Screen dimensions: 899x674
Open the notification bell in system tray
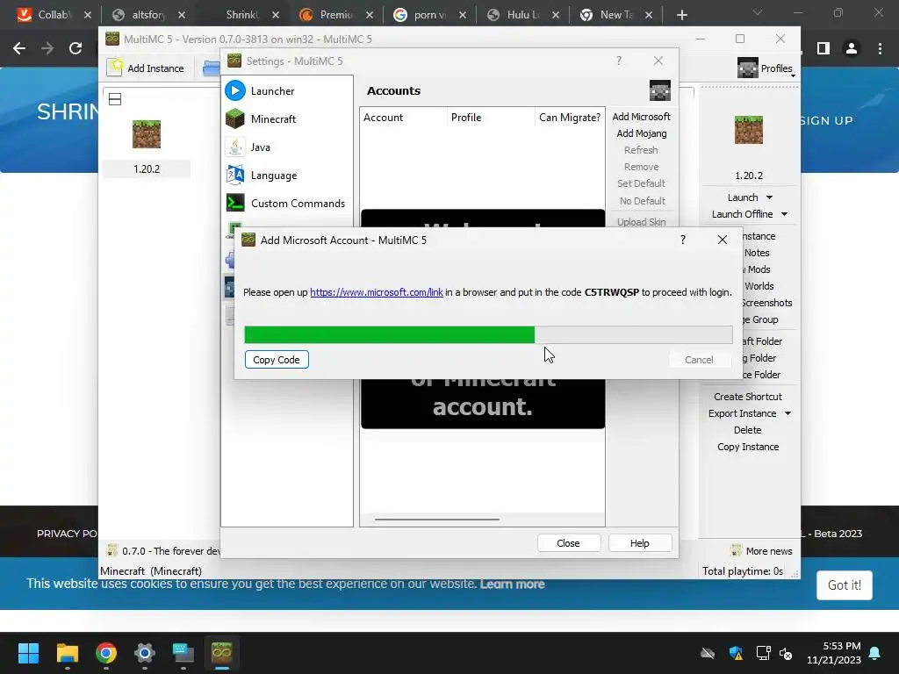(x=875, y=653)
